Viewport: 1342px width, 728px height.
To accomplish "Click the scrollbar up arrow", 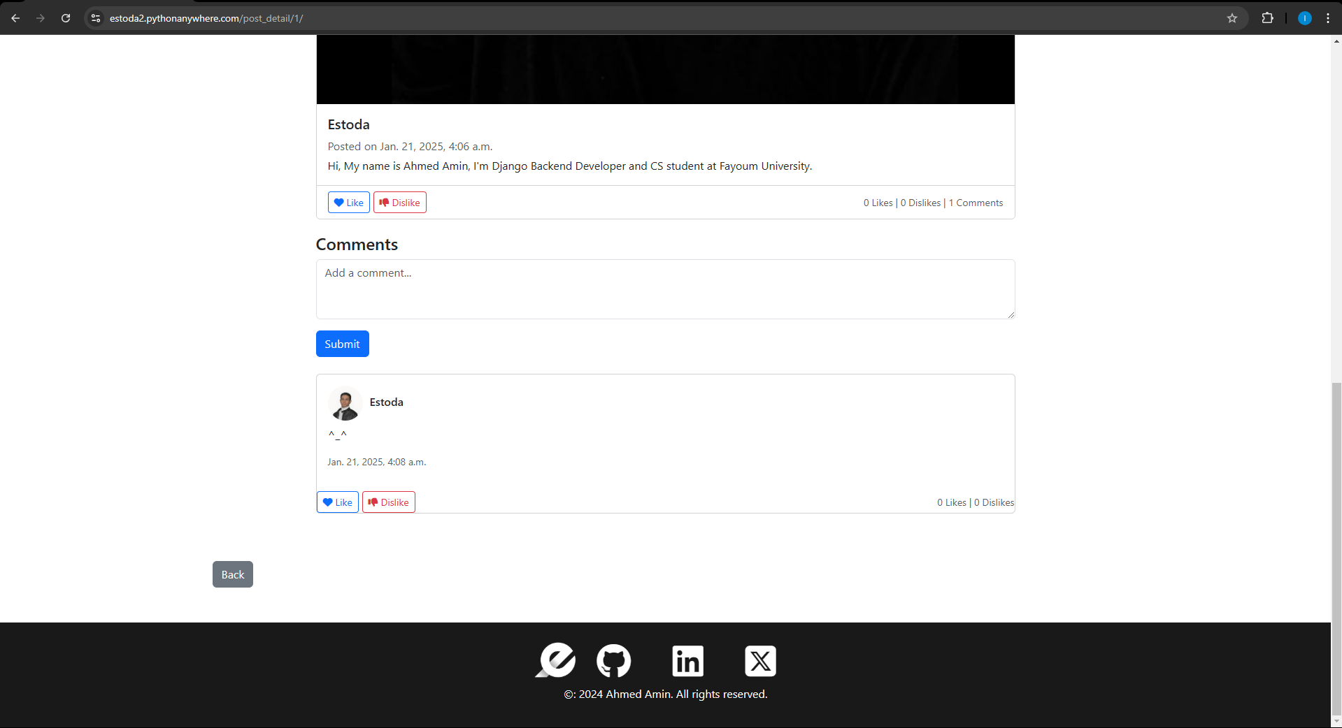I will click(1336, 41).
